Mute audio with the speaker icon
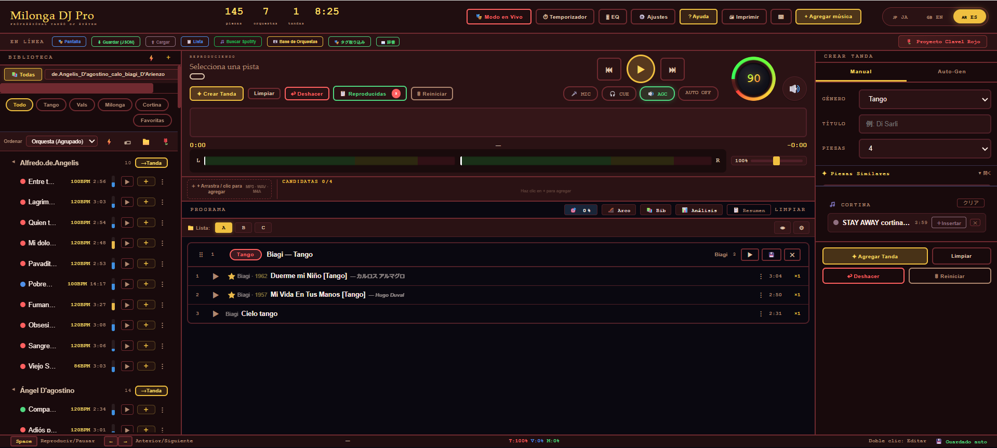 pyautogui.click(x=794, y=89)
